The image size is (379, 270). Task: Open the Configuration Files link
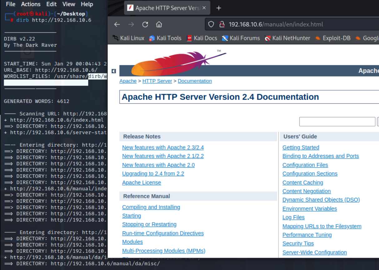pos(305,165)
